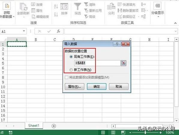Image resolution: width=179 pixels, height=135 pixels.
Task: Click the Properties (R) button in dialog
Action: pos(74,86)
